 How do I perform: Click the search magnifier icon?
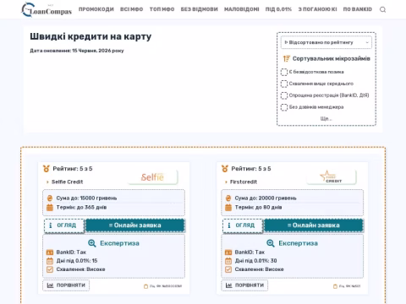click(x=382, y=9)
